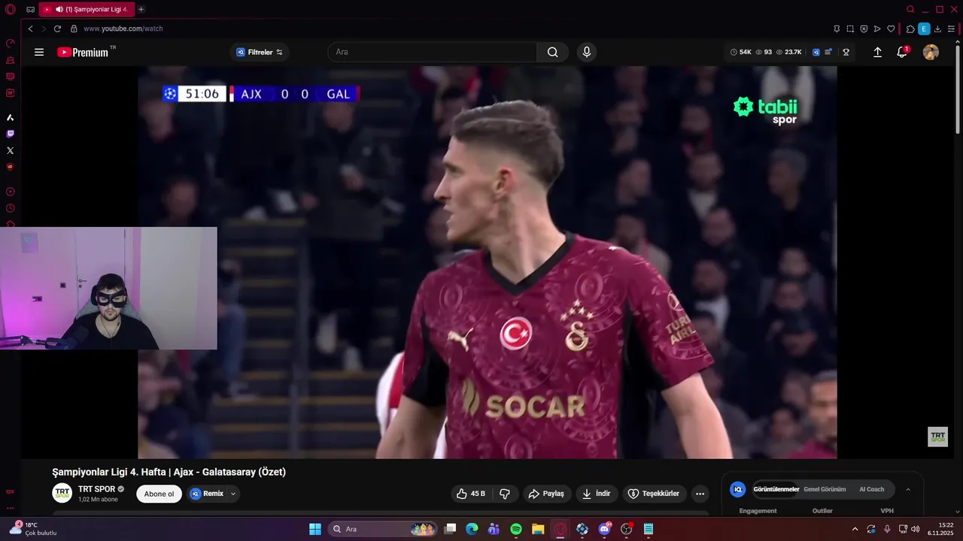Viewport: 963px width, 541px height.
Task: Open the Windows Start menu
Action: click(315, 529)
